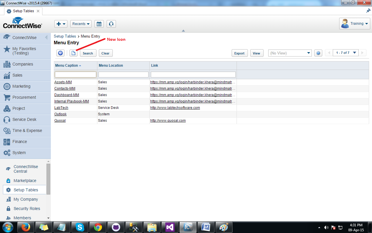Open Microsoft Word from the taskbar
The height and width of the screenshot is (233, 372).
(x=206, y=227)
